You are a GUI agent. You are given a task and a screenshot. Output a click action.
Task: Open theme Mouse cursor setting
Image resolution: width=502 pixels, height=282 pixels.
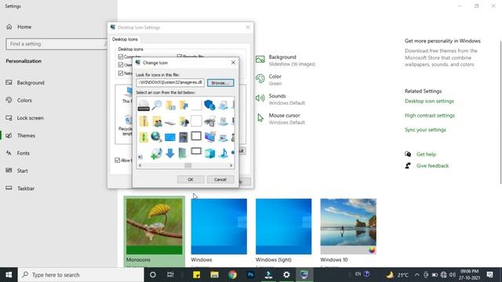pyautogui.click(x=280, y=118)
